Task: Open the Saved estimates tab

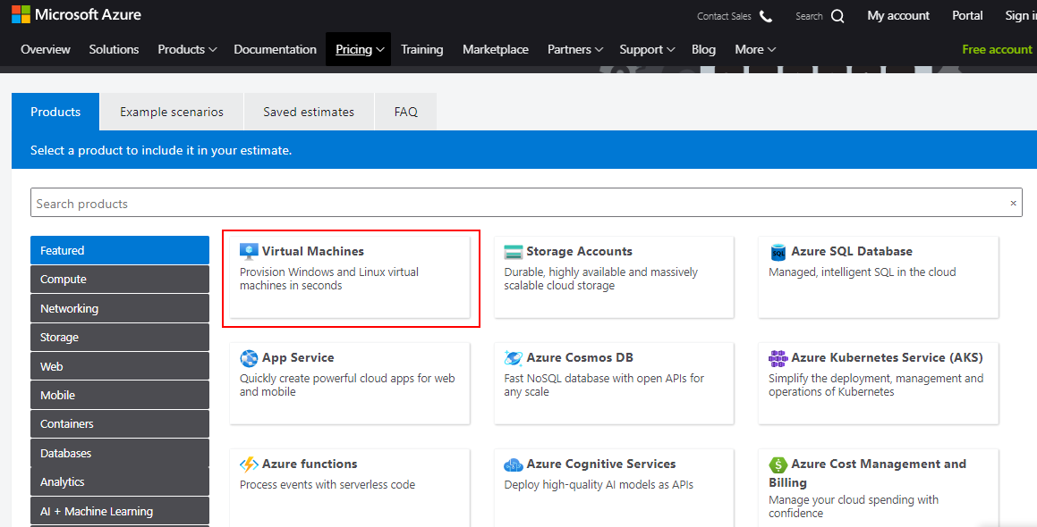Action: pos(309,113)
